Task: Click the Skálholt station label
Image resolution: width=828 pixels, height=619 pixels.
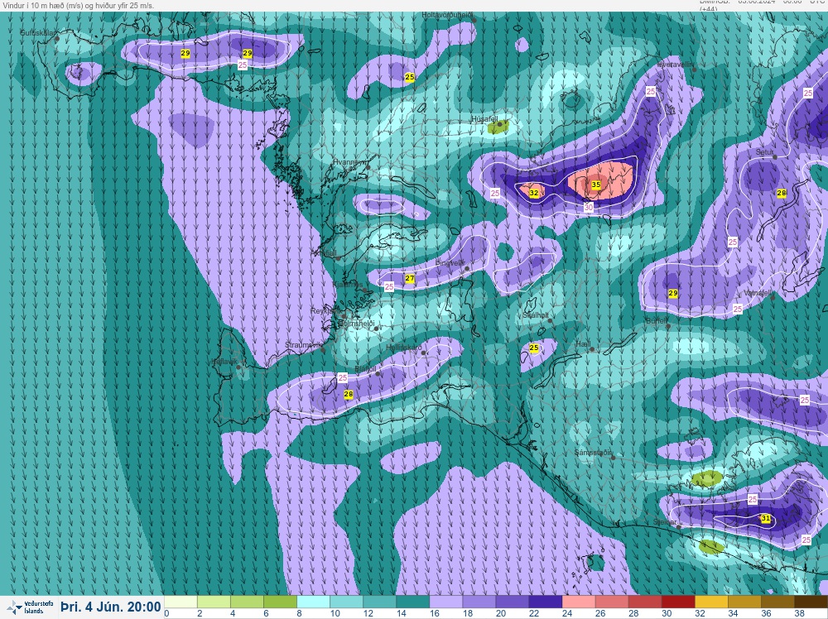Action: [x=535, y=315]
